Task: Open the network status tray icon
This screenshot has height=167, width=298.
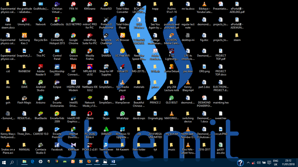Action: pos(253,163)
